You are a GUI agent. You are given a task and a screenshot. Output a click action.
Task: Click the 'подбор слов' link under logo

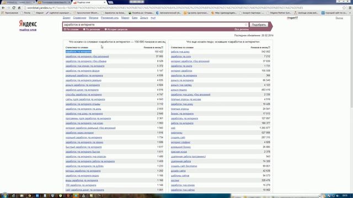[28, 30]
